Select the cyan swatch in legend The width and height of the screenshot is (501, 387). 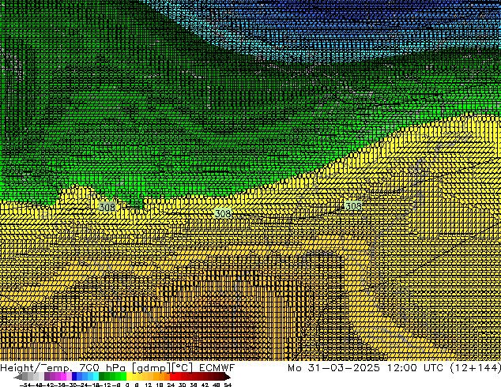click(x=96, y=377)
